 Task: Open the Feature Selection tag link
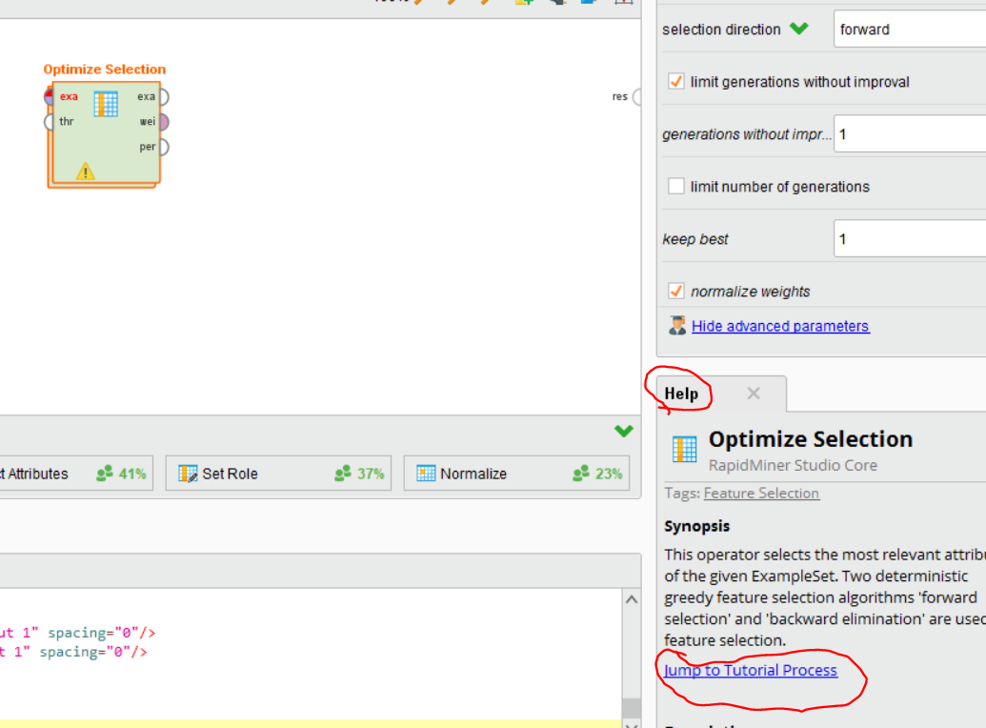pyautogui.click(x=761, y=494)
